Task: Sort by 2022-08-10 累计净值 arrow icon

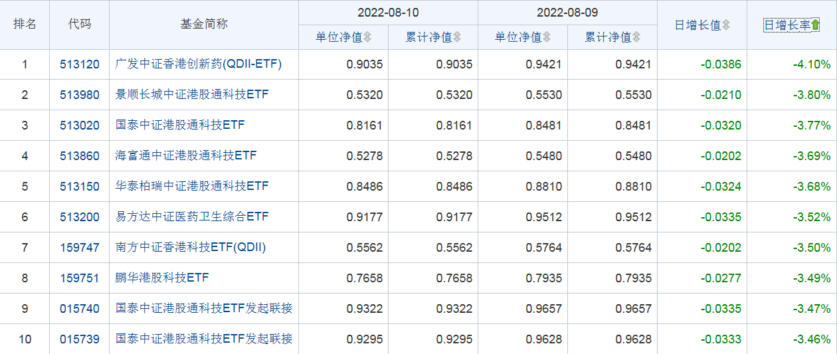Action: point(457,38)
